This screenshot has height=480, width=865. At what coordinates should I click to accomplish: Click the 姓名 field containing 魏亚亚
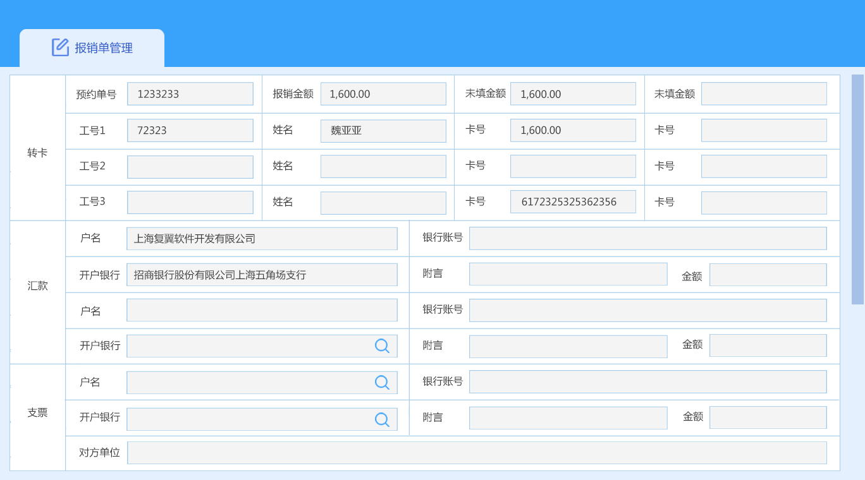pos(383,131)
